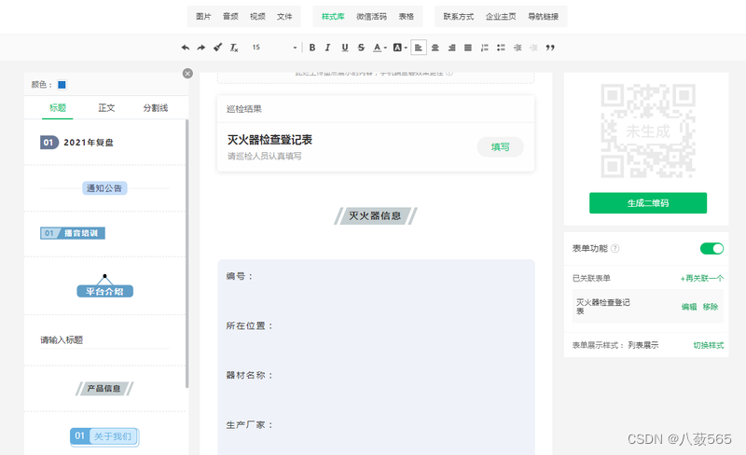Viewport: 746px width, 455px height.
Task: Choose the 平台介绍 title style
Action: coord(104,287)
